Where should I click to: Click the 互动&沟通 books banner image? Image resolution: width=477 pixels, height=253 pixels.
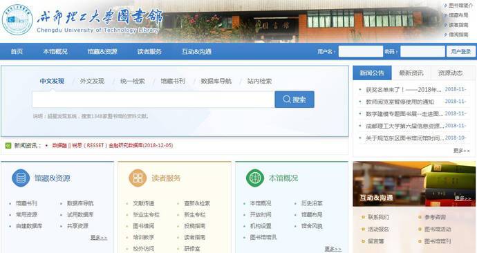tap(414, 184)
